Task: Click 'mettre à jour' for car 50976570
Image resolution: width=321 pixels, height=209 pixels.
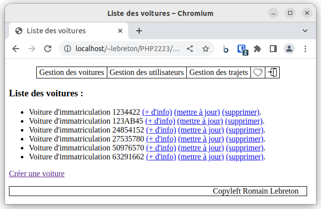Action: pos(201,148)
